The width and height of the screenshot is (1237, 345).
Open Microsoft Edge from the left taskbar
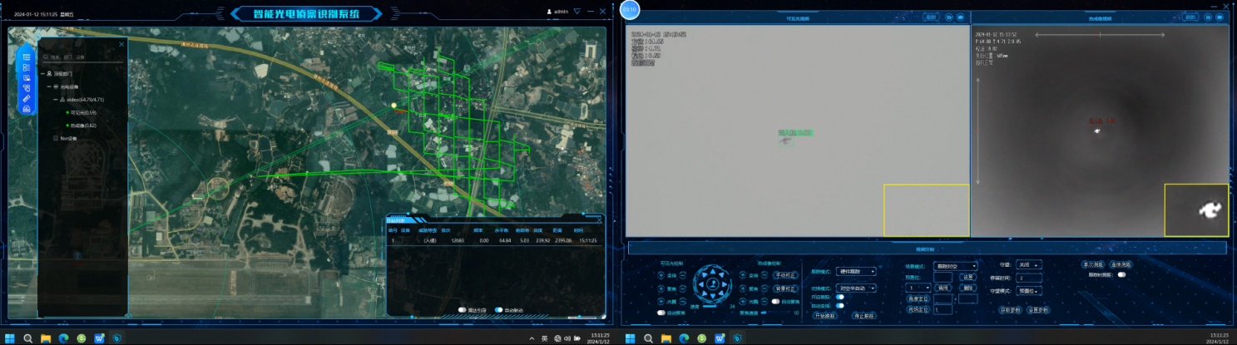63,338
